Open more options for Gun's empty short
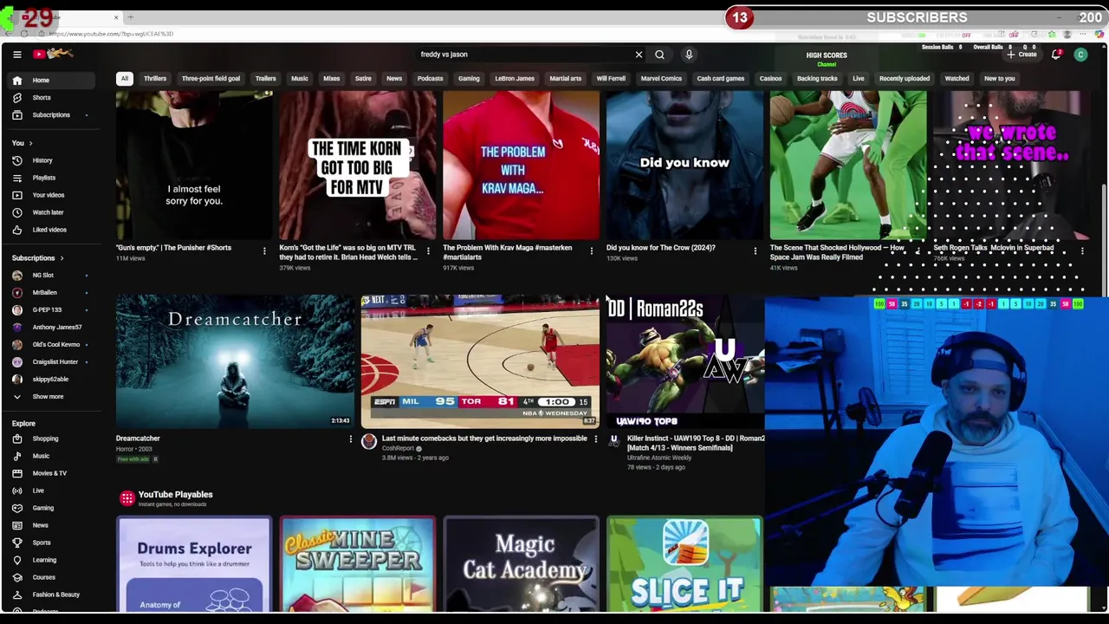Viewport: 1109px width, 624px height. coord(264,250)
